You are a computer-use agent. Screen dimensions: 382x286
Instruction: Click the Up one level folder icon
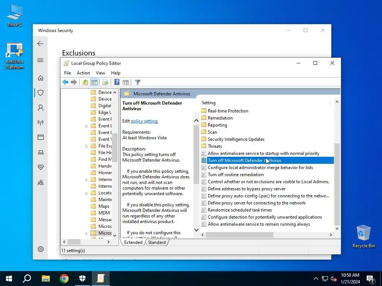click(85, 82)
